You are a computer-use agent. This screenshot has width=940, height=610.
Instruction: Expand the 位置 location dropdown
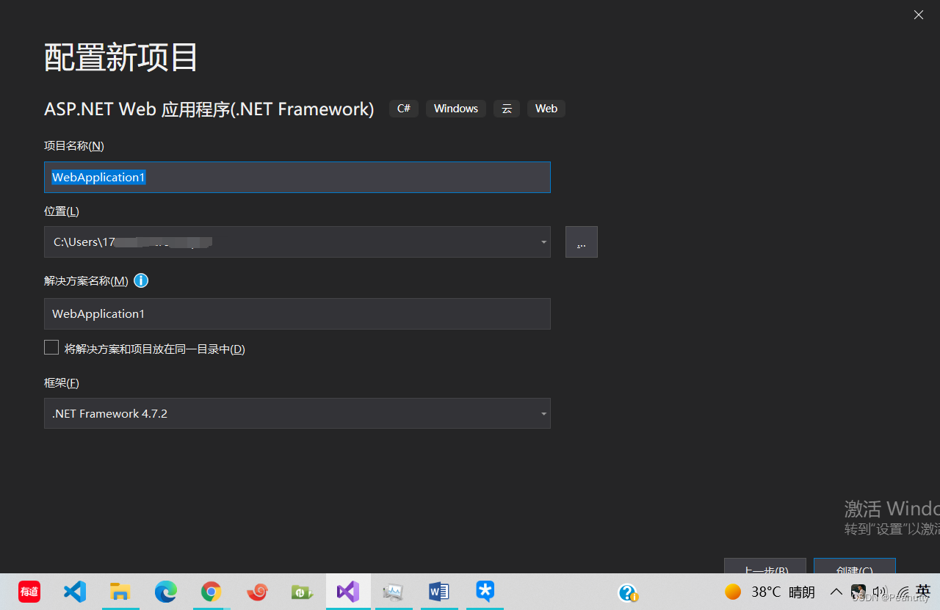click(543, 242)
